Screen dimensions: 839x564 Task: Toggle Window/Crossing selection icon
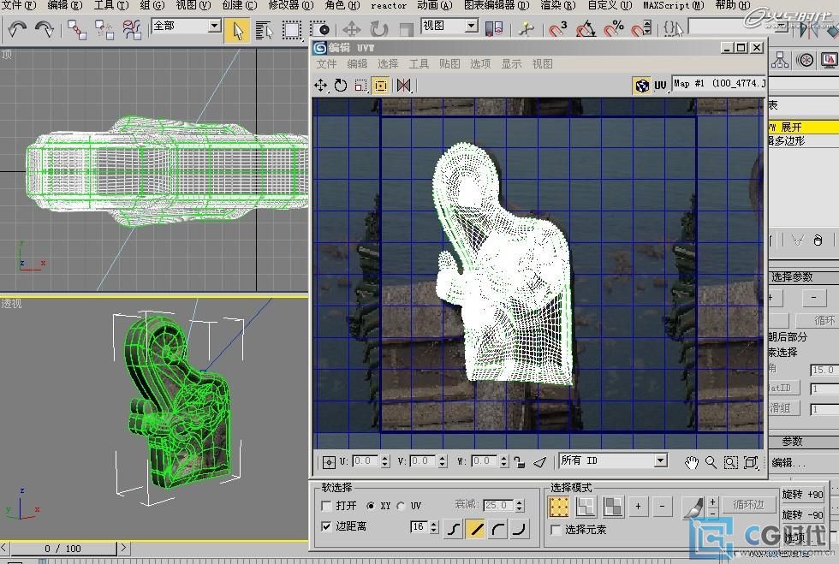[320, 30]
